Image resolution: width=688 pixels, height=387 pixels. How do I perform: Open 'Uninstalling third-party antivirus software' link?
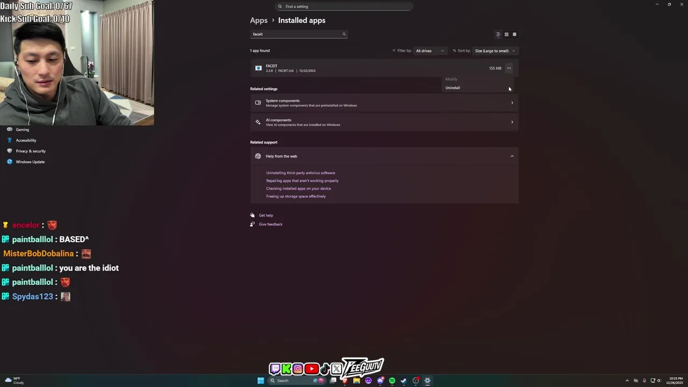[x=300, y=173]
